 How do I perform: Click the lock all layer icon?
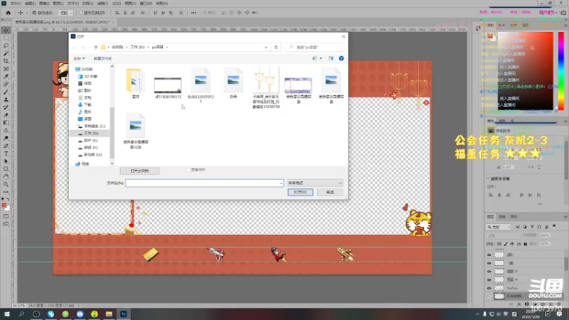coord(525,244)
